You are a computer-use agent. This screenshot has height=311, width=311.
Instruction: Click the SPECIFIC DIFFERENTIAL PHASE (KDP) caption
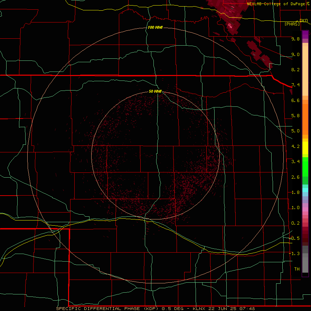107,309
